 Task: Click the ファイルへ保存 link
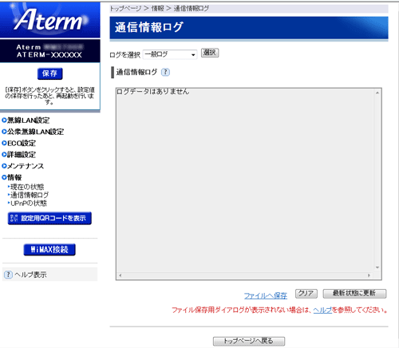[266, 295]
